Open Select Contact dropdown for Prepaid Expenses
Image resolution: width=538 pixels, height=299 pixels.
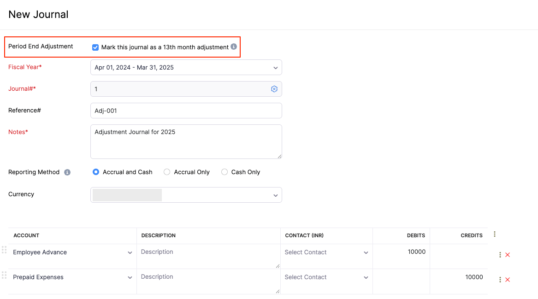[326, 277]
